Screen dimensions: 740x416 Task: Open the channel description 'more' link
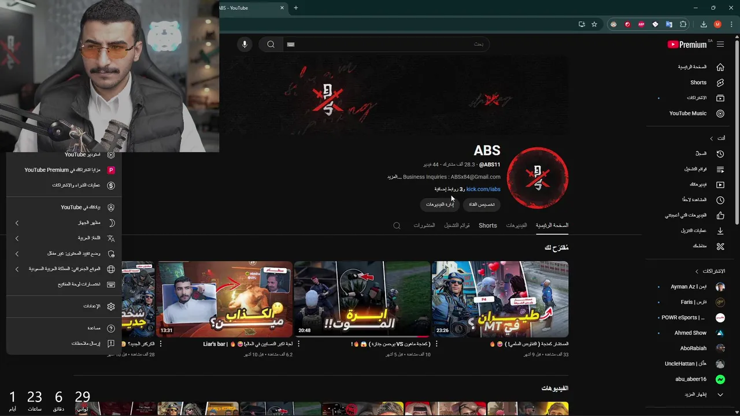click(393, 177)
